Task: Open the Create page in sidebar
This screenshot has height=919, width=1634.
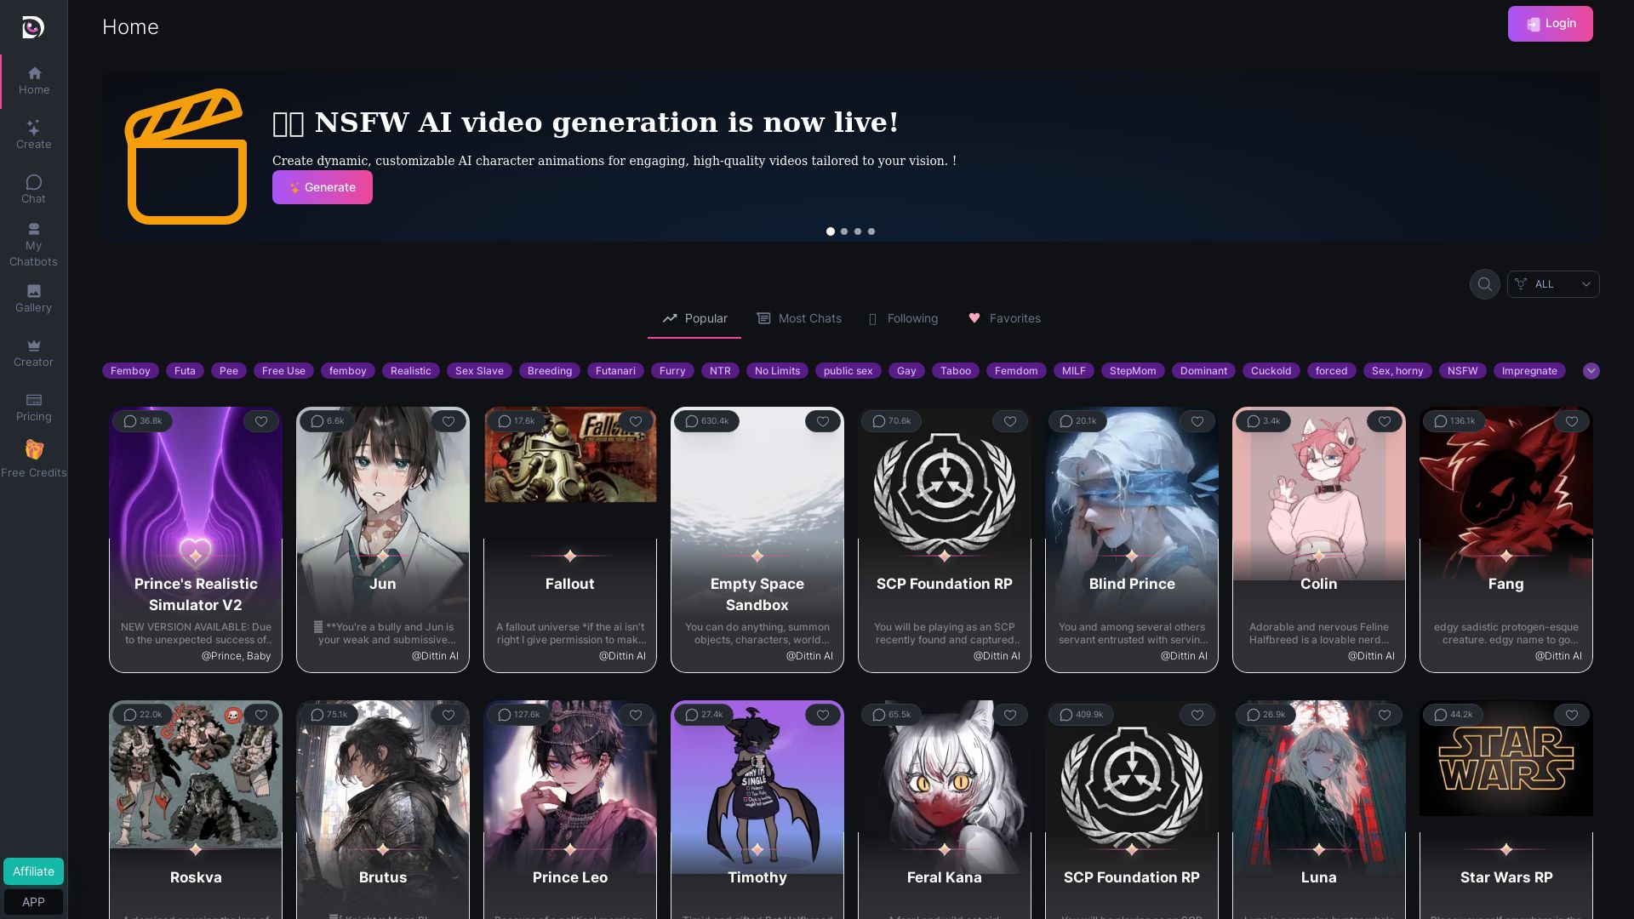Action: (34, 134)
